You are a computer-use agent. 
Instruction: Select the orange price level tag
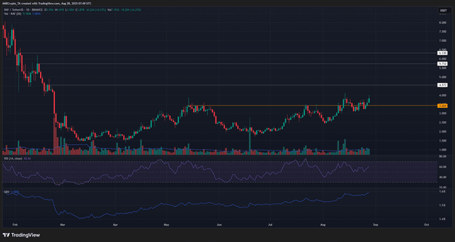[442, 106]
